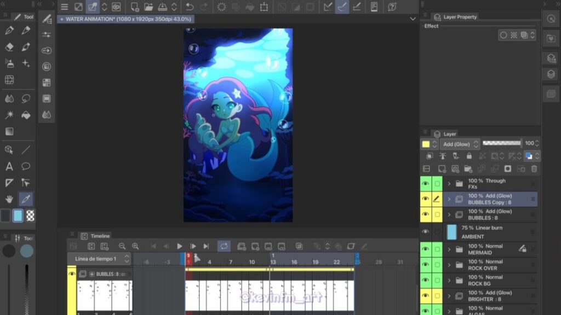Click the Create layer mask icon
This screenshot has height=315, width=561.
click(x=508, y=169)
